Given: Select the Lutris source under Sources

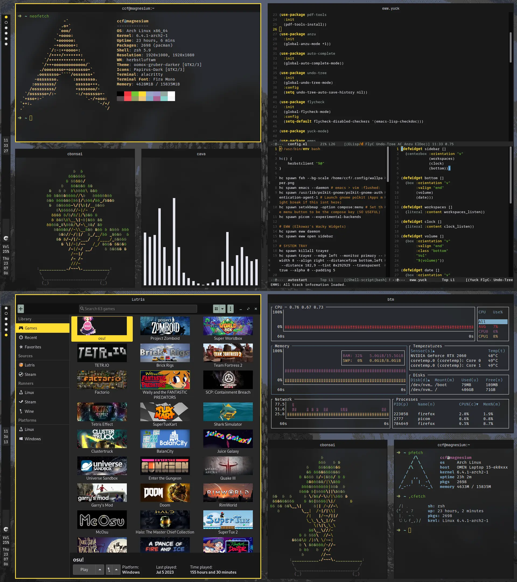Looking at the screenshot, I should tap(43, 365).
